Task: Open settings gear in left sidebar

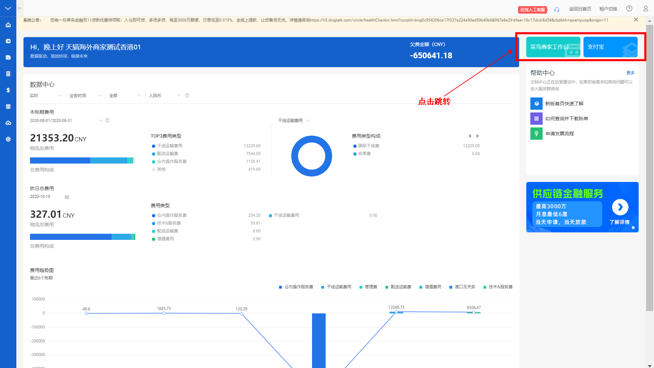Action: click(8, 139)
